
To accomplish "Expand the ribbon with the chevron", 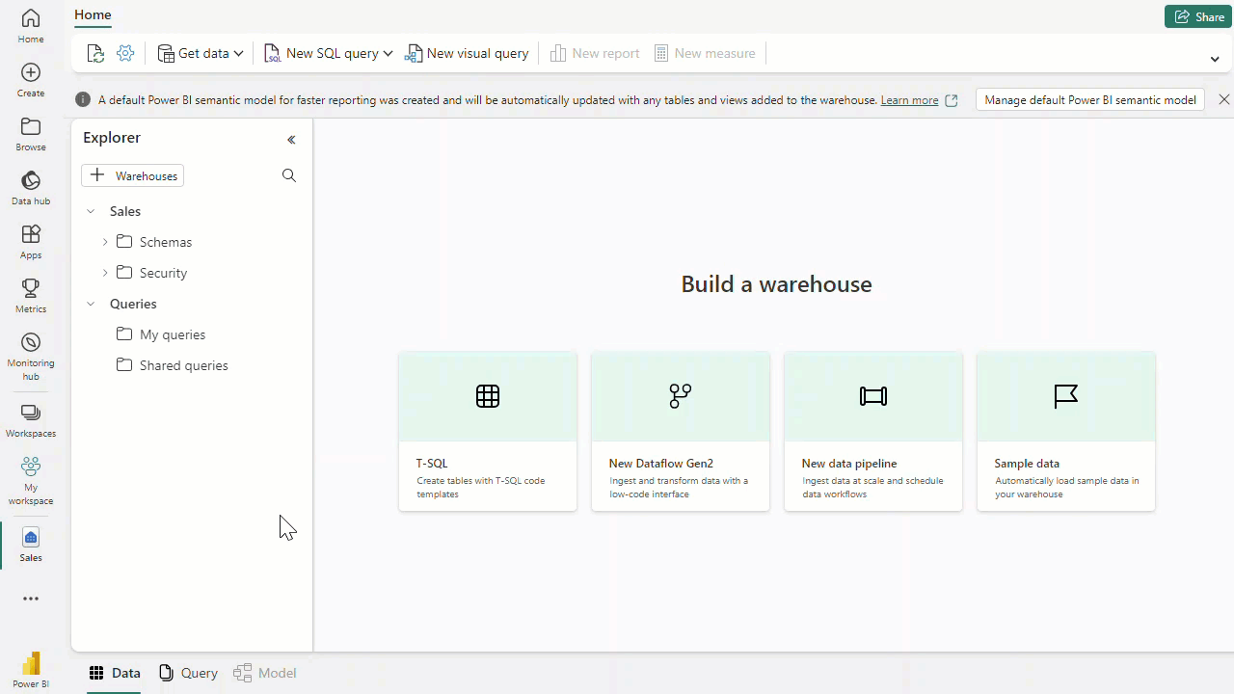I will [x=1215, y=59].
